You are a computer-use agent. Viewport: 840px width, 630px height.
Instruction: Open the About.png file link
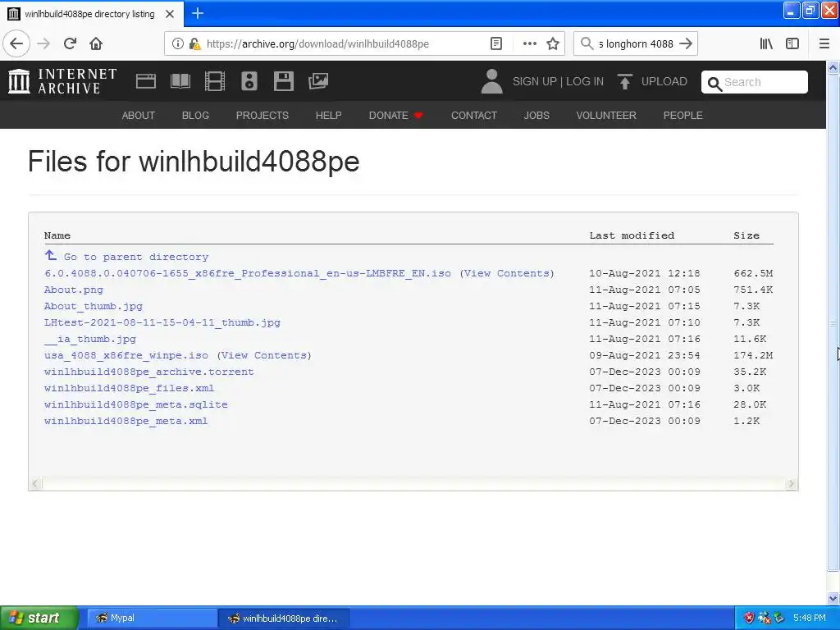73,290
